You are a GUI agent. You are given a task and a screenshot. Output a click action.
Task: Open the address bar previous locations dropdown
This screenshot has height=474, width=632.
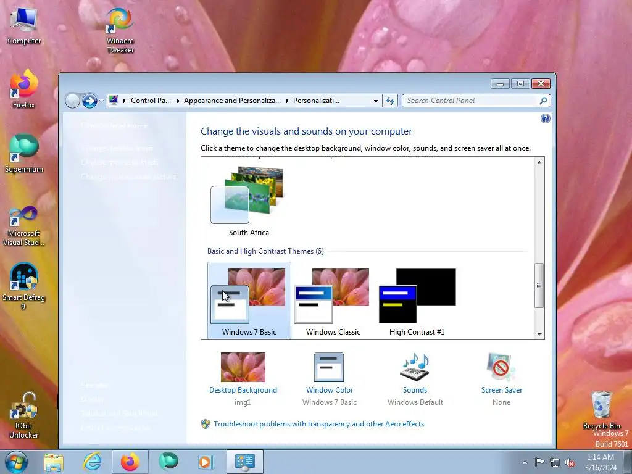(x=376, y=101)
